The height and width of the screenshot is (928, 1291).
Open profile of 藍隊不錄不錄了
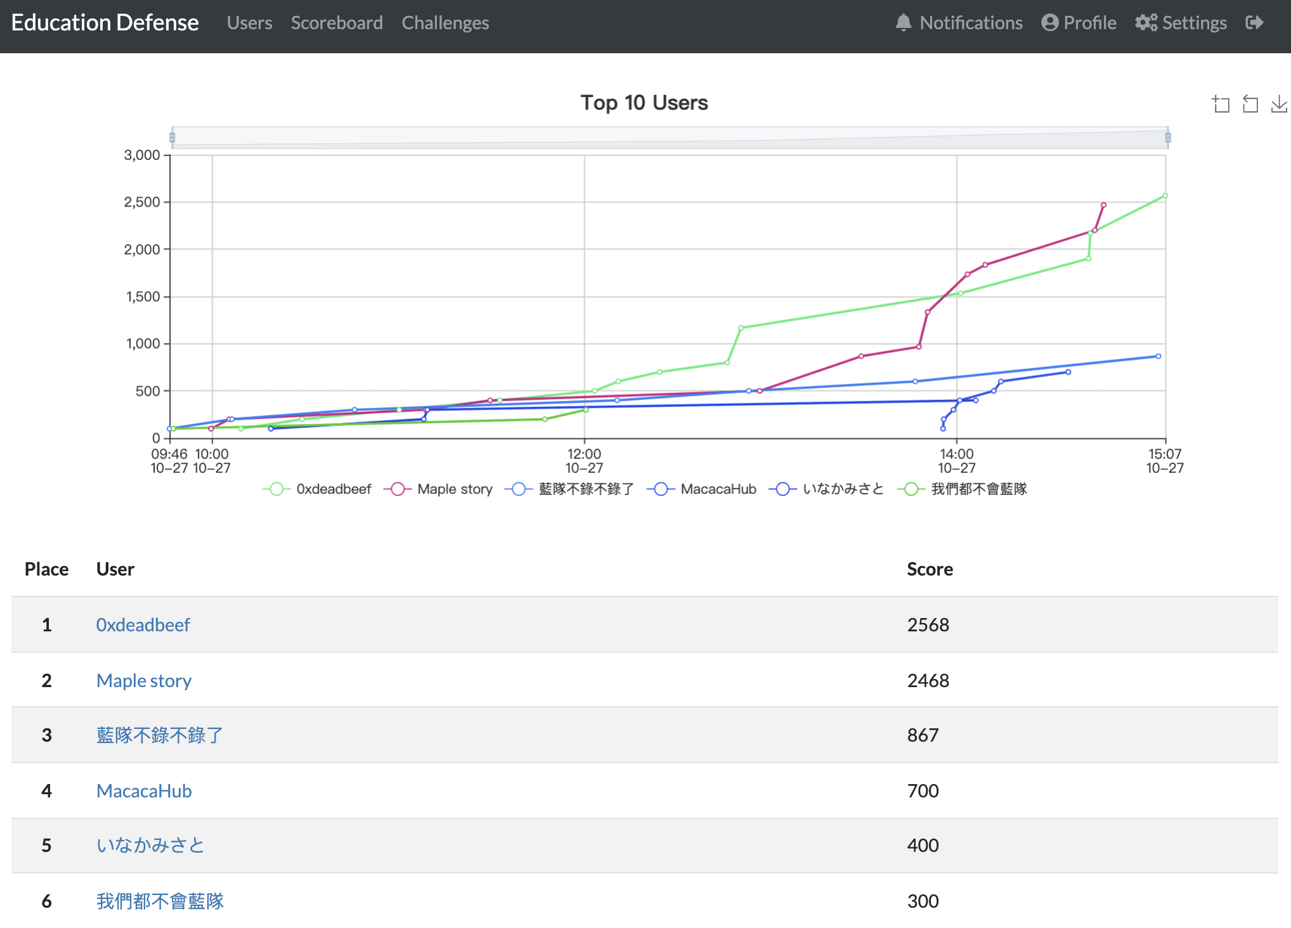[159, 735]
